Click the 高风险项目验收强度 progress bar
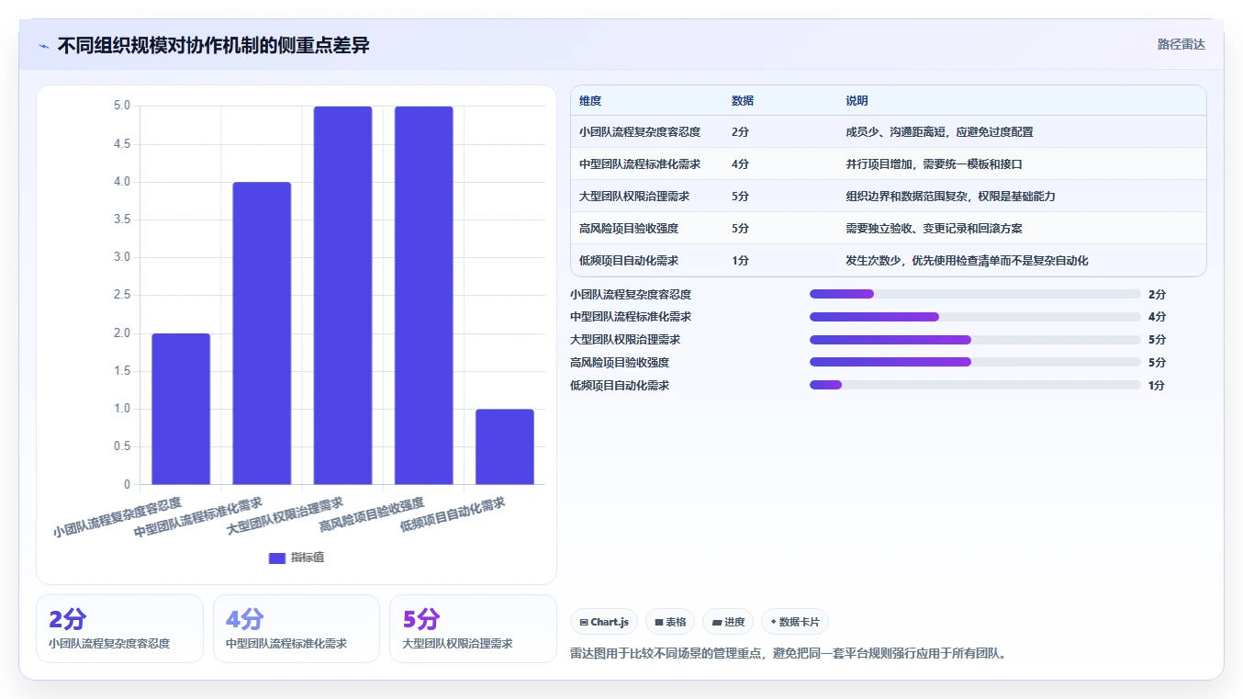 click(x=975, y=362)
